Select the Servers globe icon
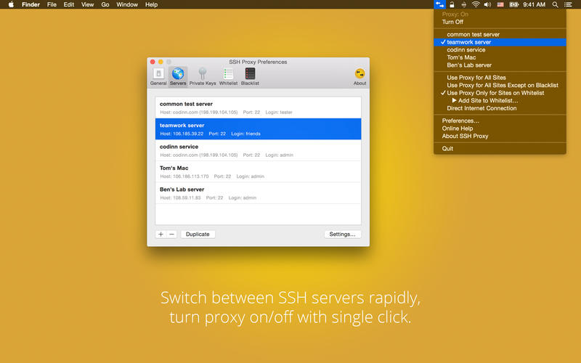This screenshot has width=581, height=363. point(178,76)
